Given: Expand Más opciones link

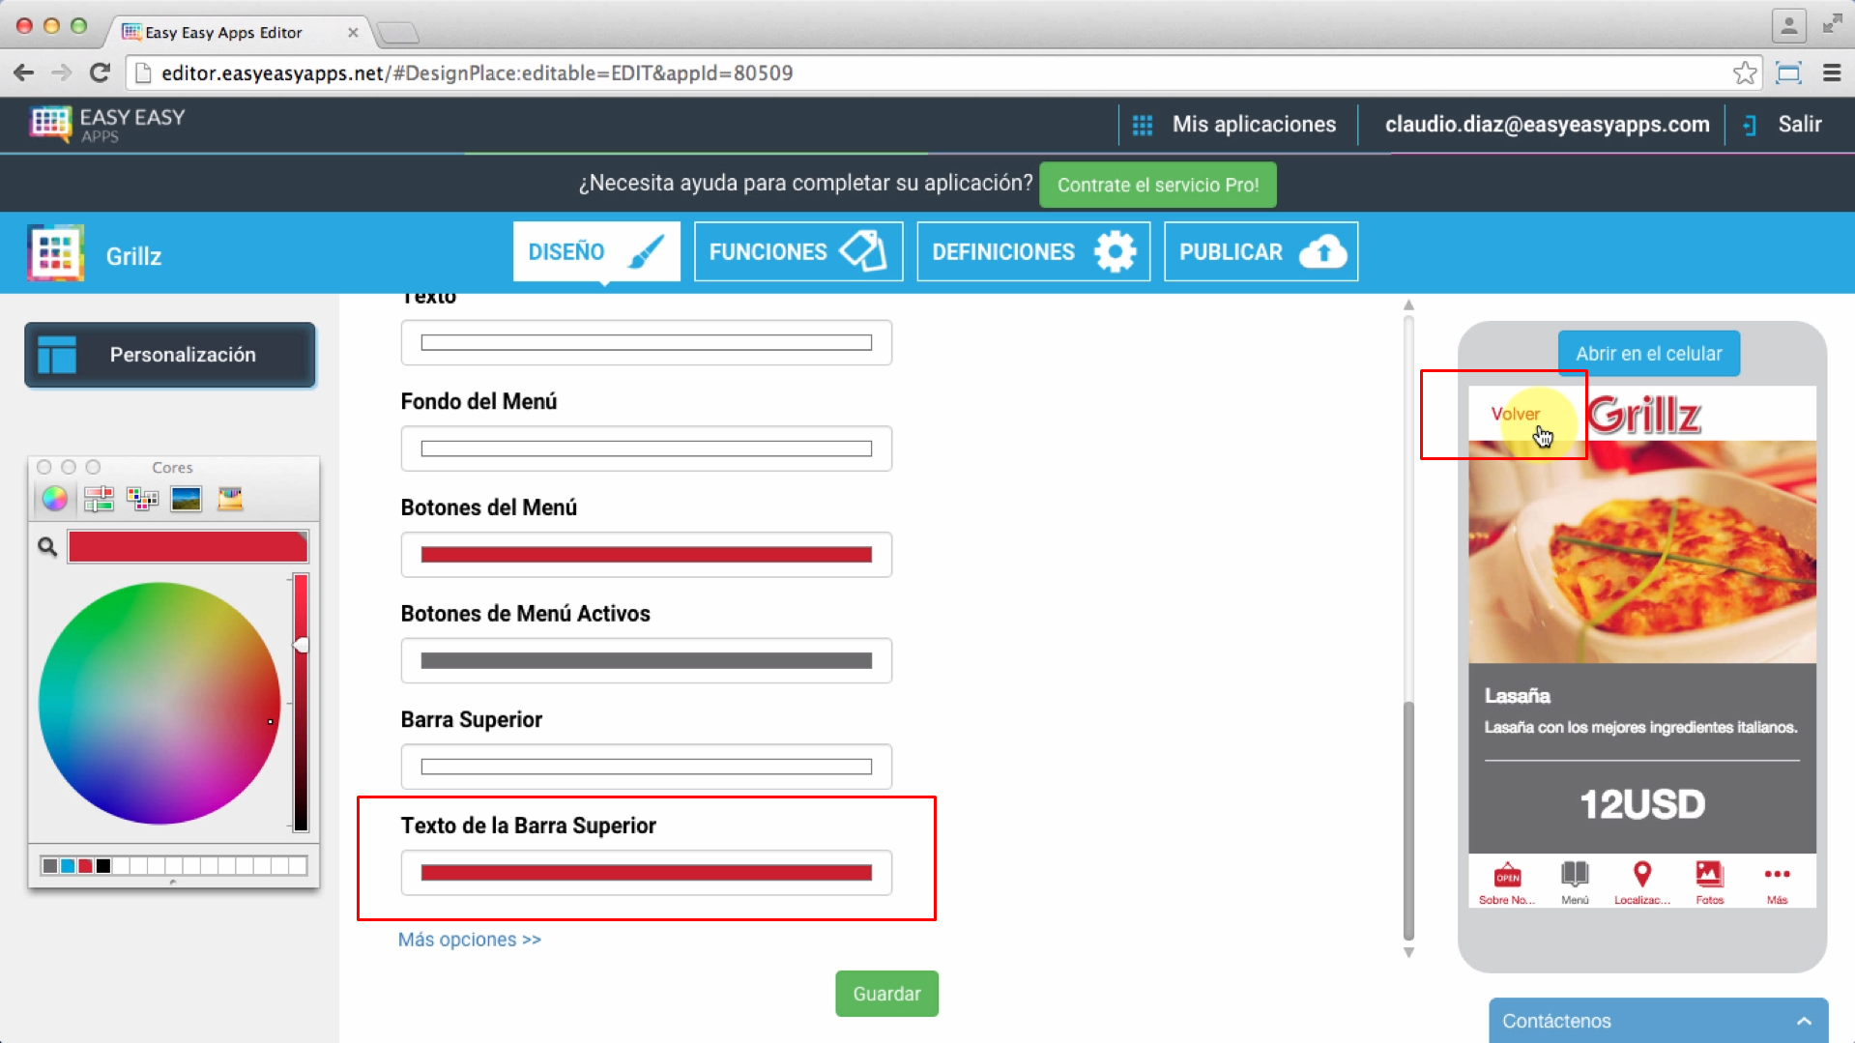Looking at the screenshot, I should [x=470, y=940].
